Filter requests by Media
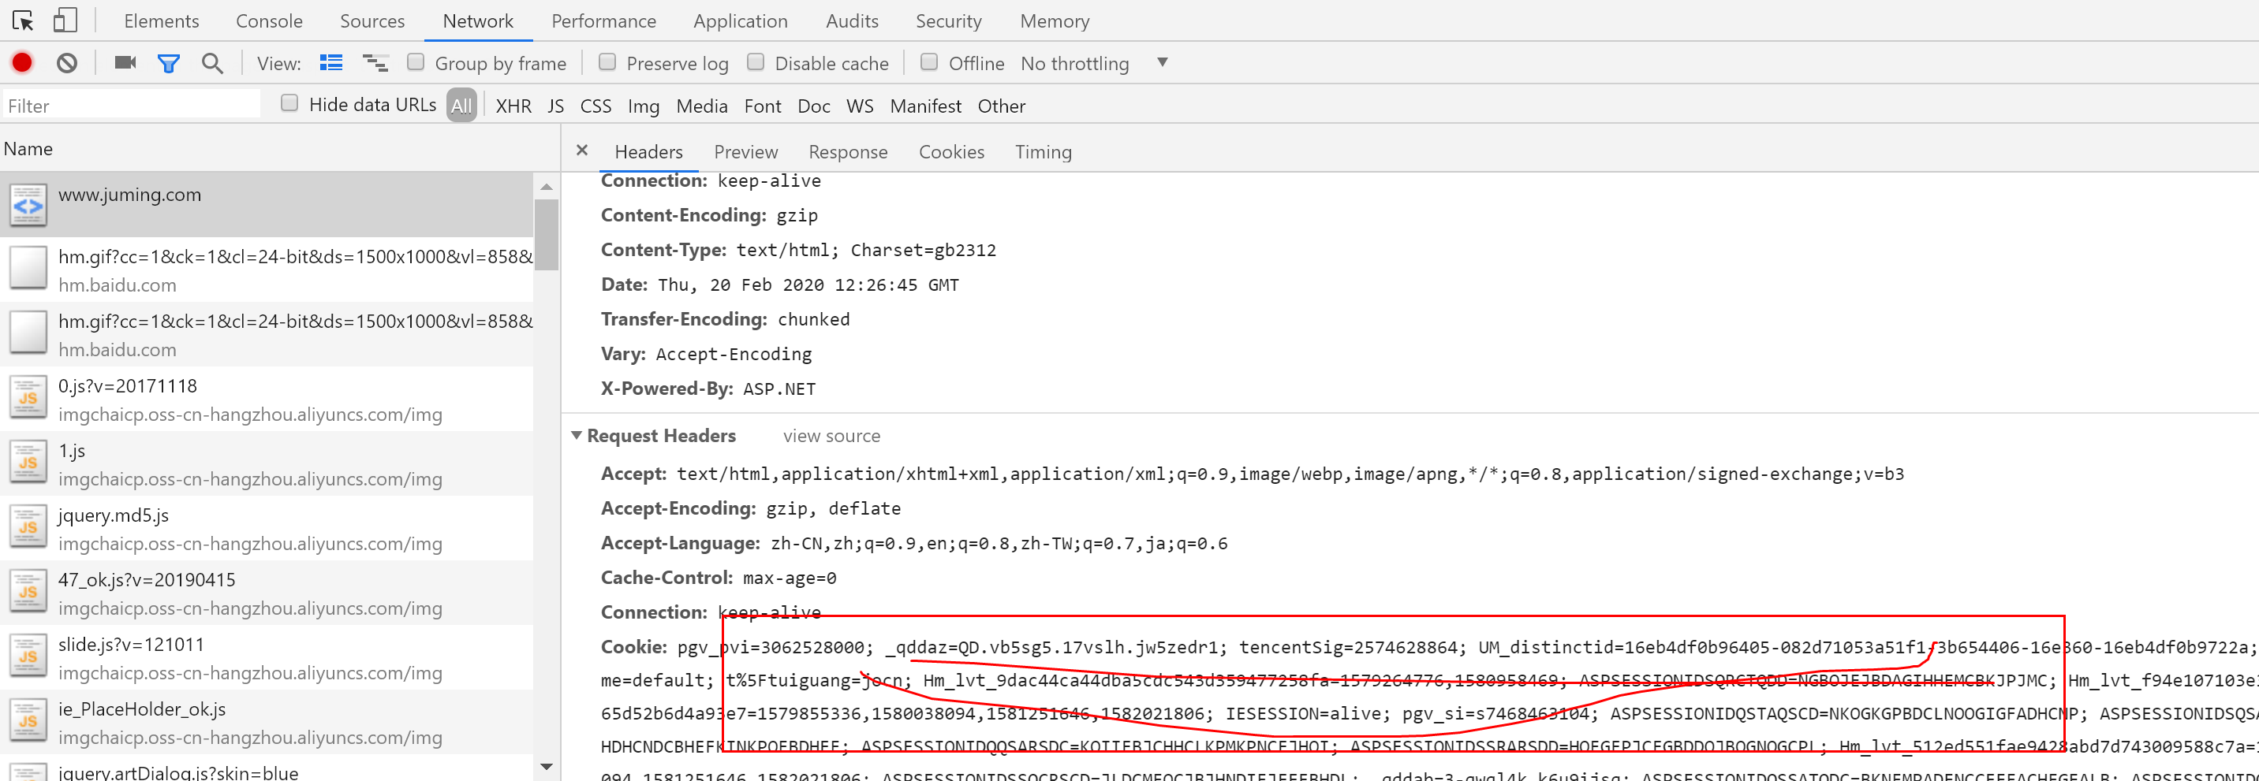The width and height of the screenshot is (2259, 781). point(701,106)
